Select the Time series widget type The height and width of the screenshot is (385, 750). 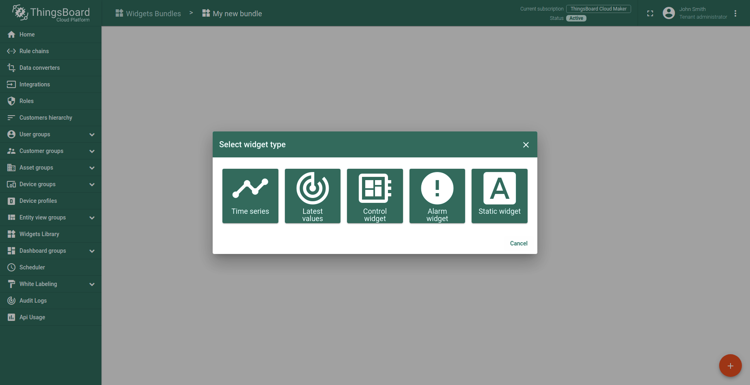[250, 196]
